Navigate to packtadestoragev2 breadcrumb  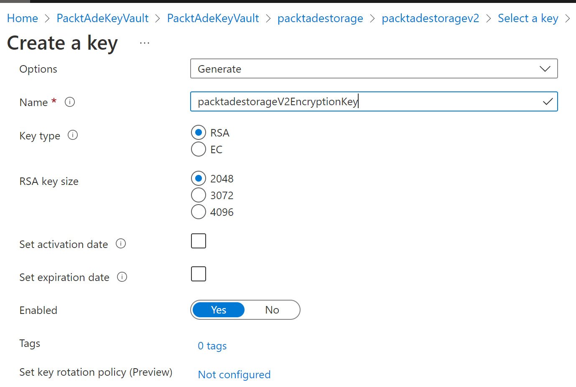tap(430, 18)
